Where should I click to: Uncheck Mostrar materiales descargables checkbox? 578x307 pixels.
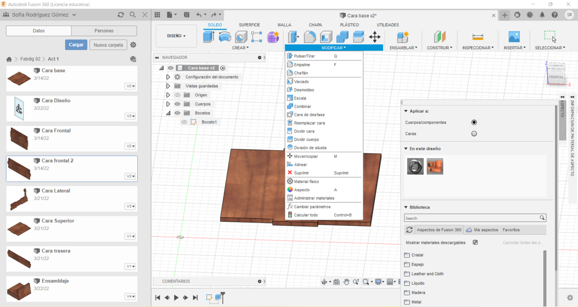[x=475, y=243]
